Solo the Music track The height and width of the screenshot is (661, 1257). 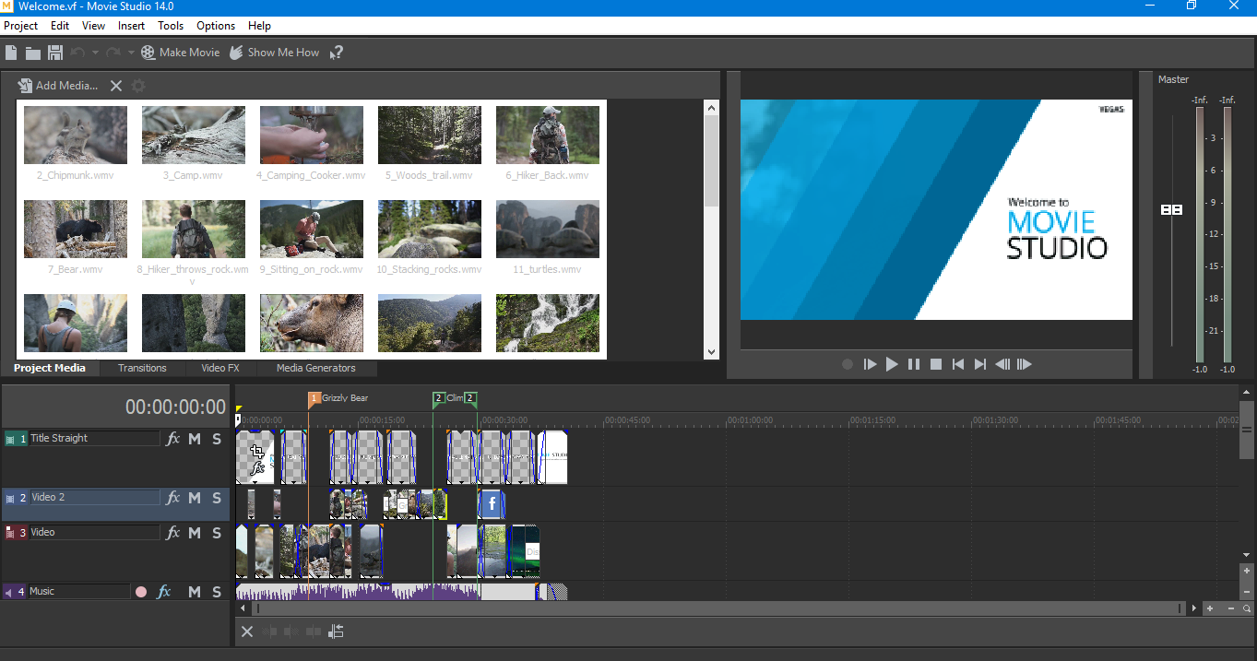(217, 592)
